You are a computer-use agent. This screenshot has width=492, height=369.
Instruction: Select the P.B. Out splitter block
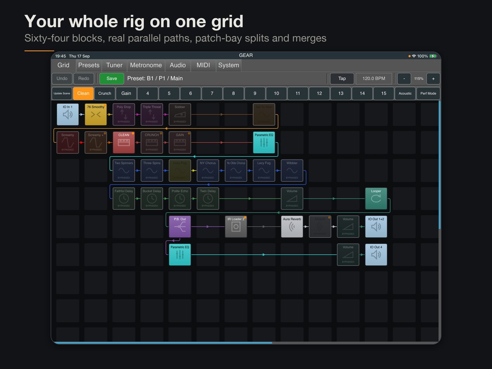point(180,227)
